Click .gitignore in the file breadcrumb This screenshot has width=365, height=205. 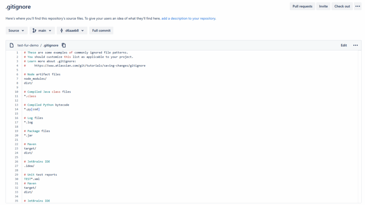pos(51,45)
